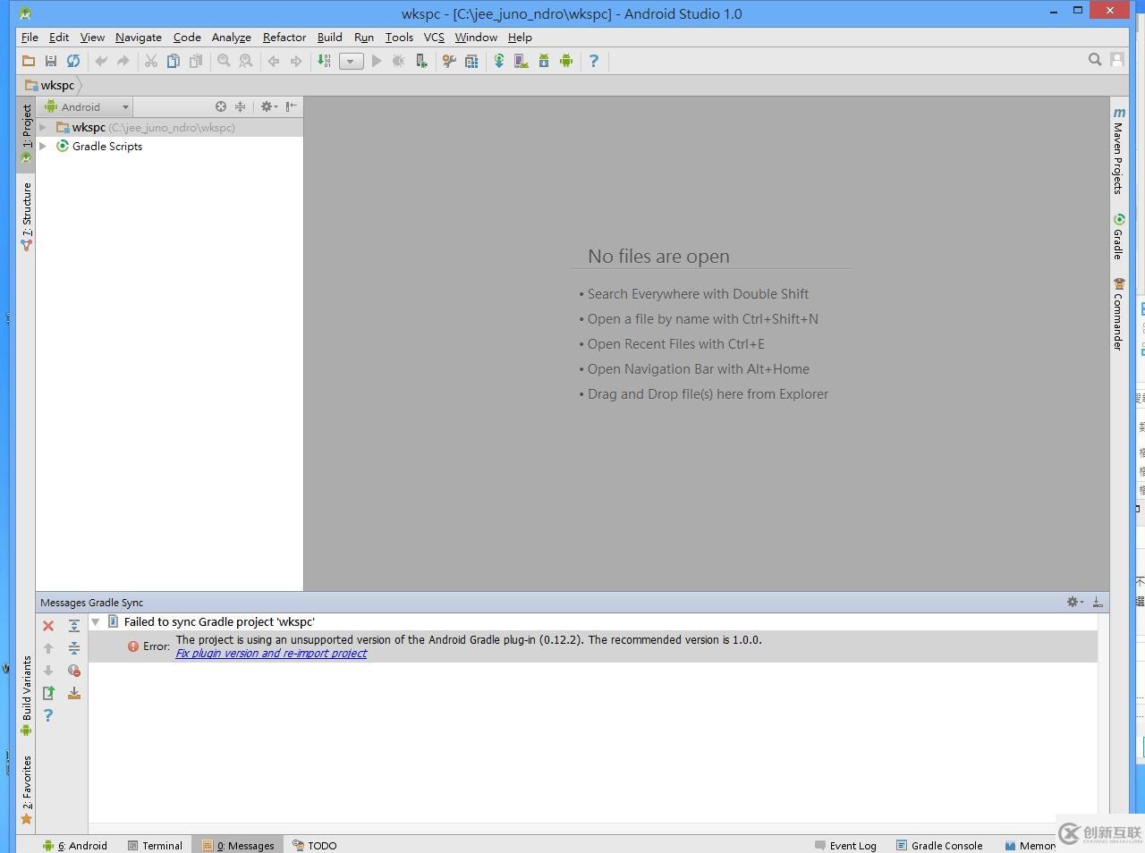Click the Debug bug icon
The height and width of the screenshot is (853, 1145).
coord(399,61)
